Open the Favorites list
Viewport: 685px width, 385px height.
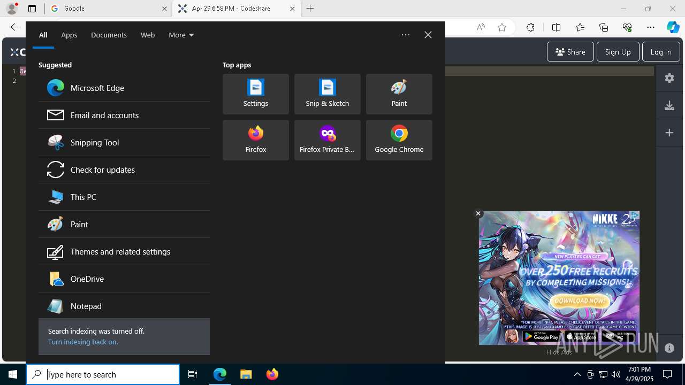pyautogui.click(x=580, y=27)
